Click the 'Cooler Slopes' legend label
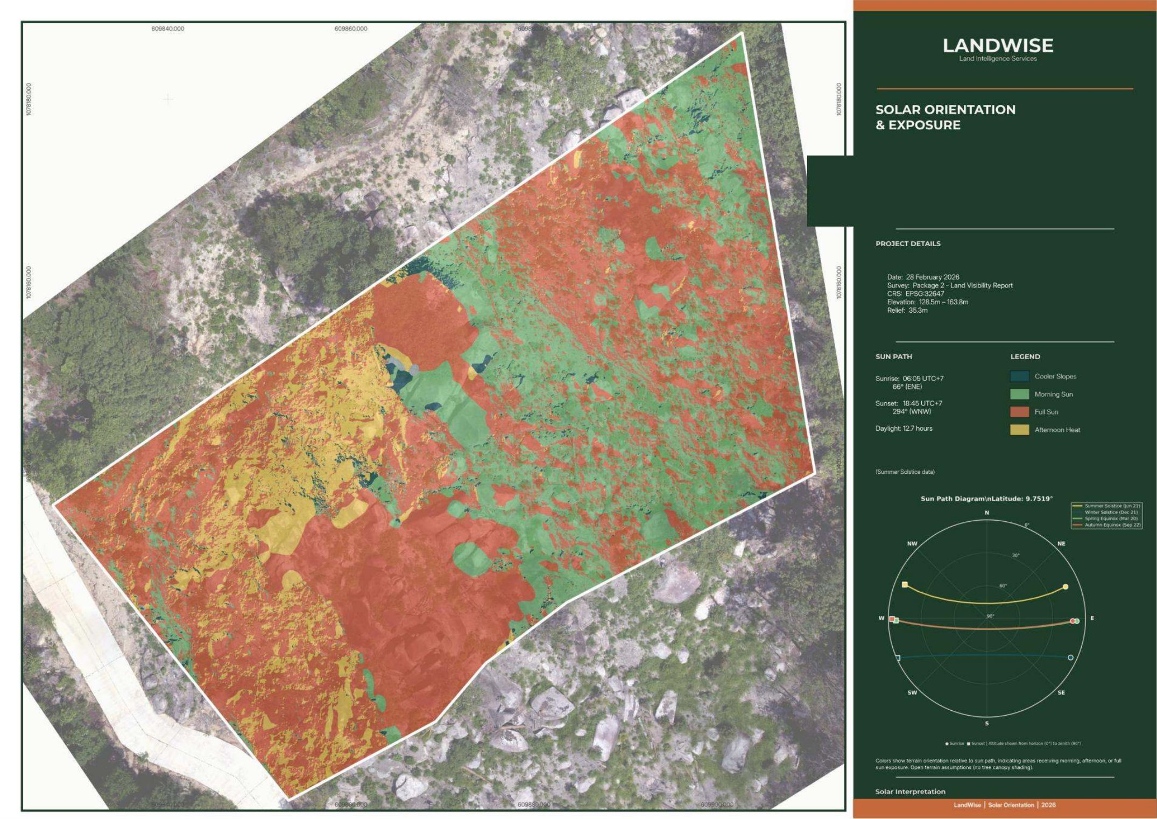The image size is (1157, 819). (1055, 376)
